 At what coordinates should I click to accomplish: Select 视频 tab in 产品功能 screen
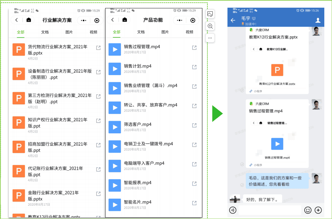click(x=189, y=32)
